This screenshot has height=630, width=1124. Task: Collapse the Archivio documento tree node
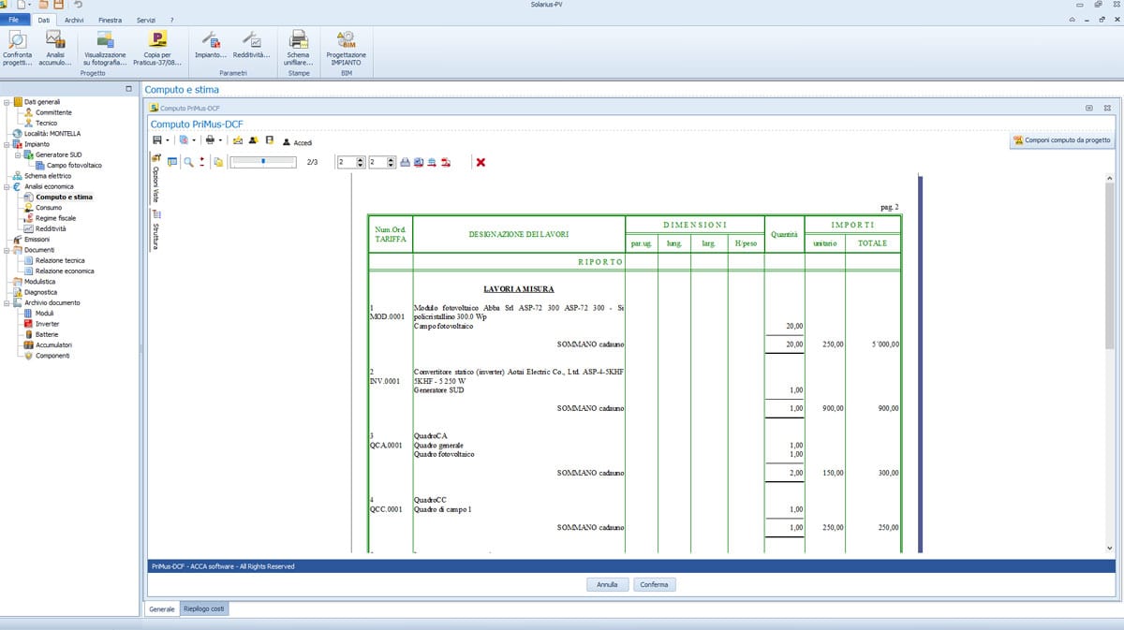(7, 303)
